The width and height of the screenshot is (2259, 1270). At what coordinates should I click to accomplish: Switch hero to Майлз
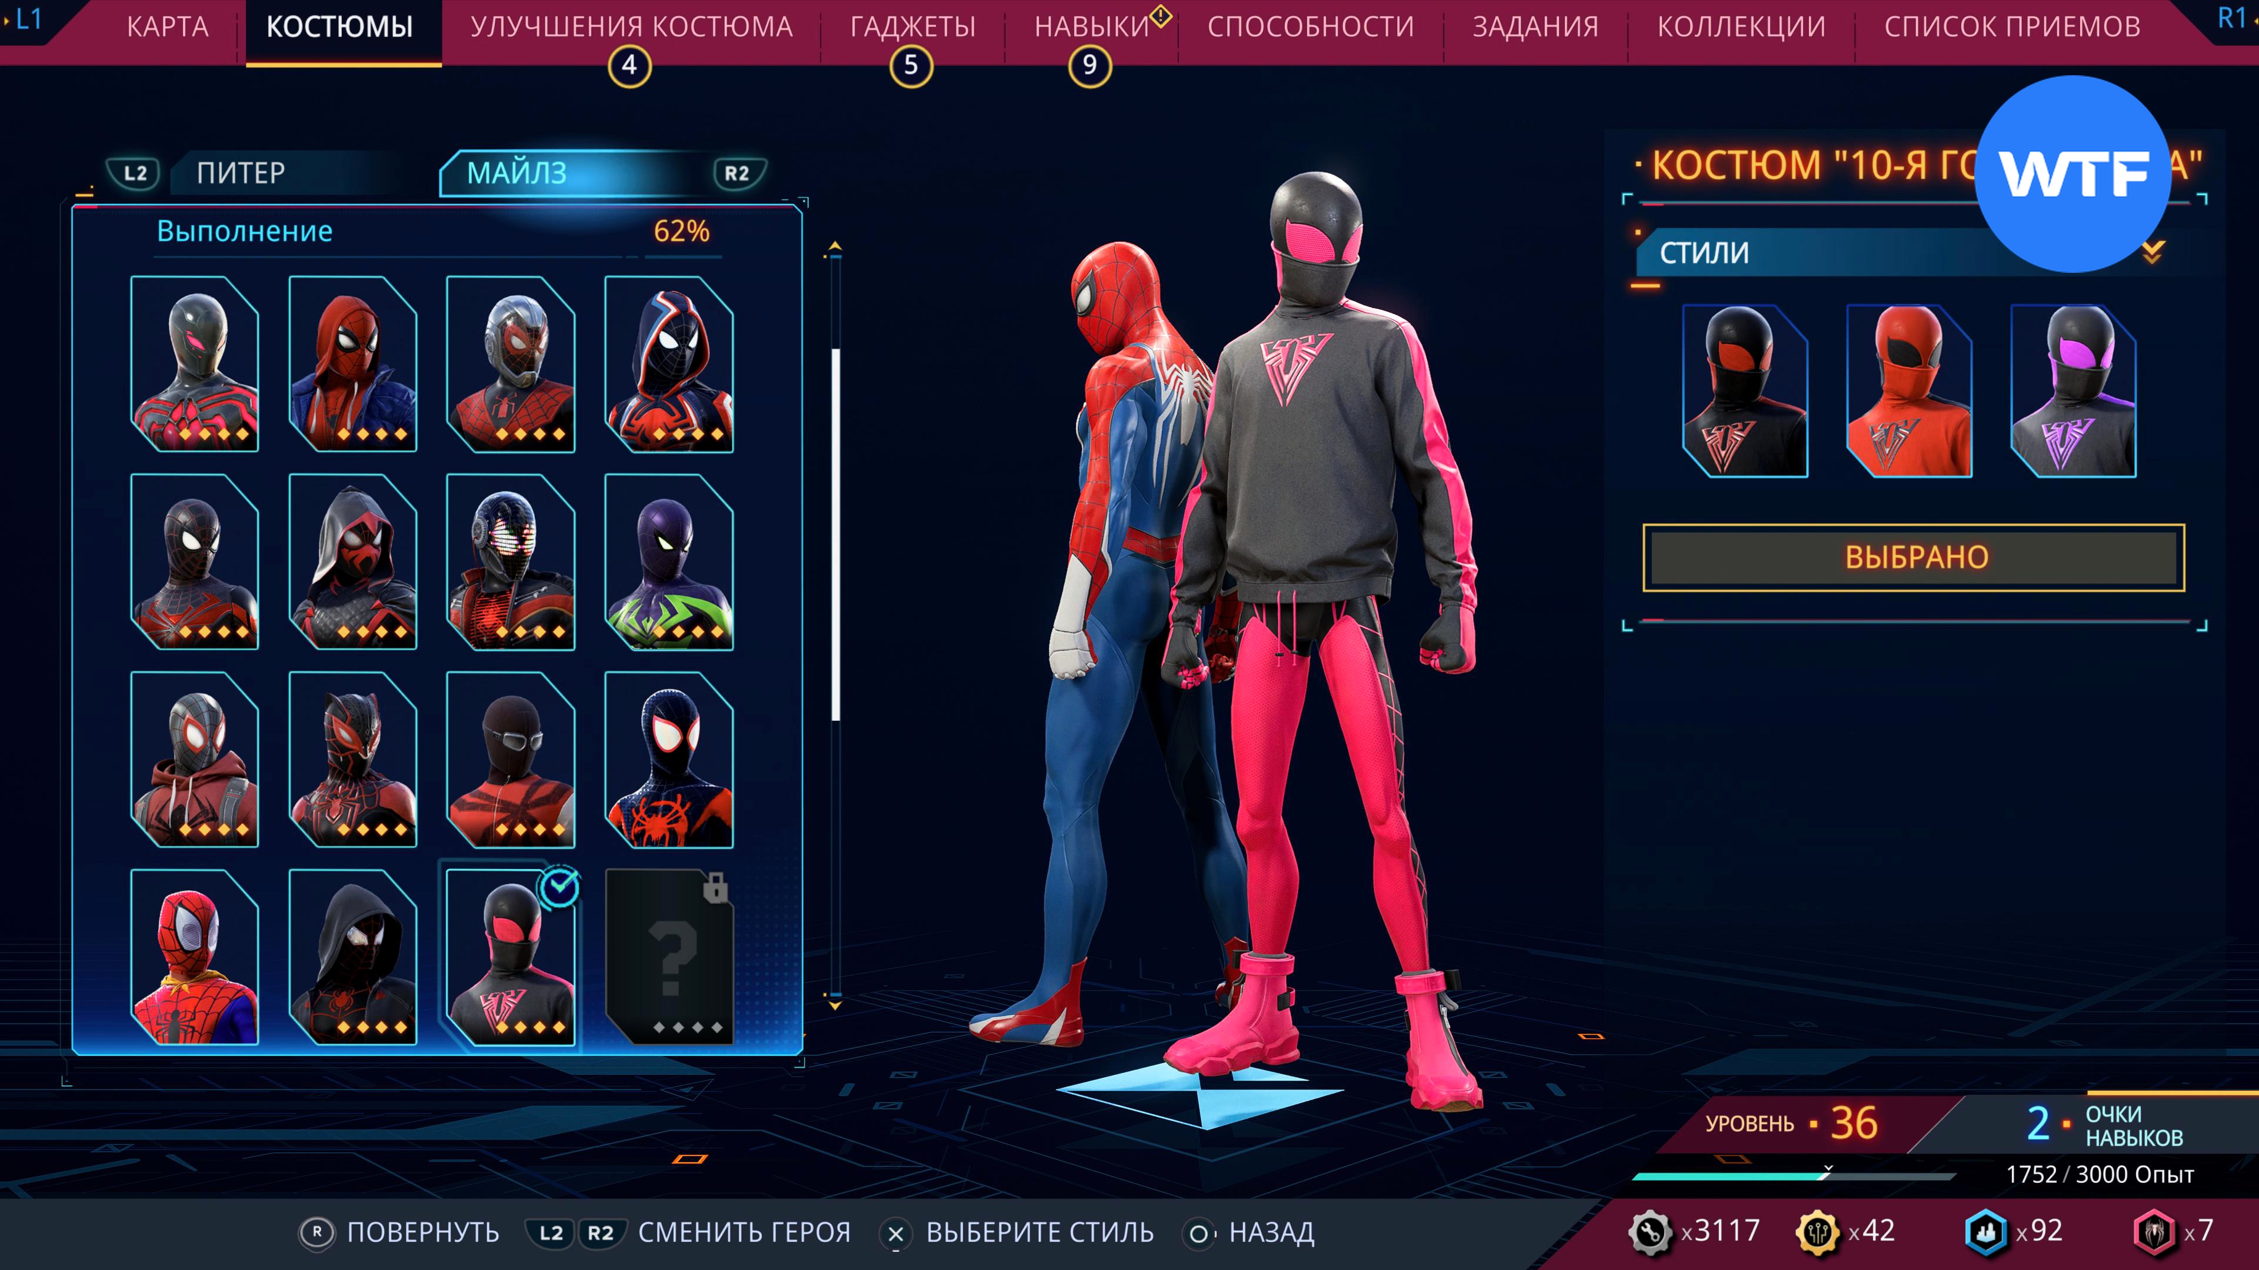click(x=517, y=173)
